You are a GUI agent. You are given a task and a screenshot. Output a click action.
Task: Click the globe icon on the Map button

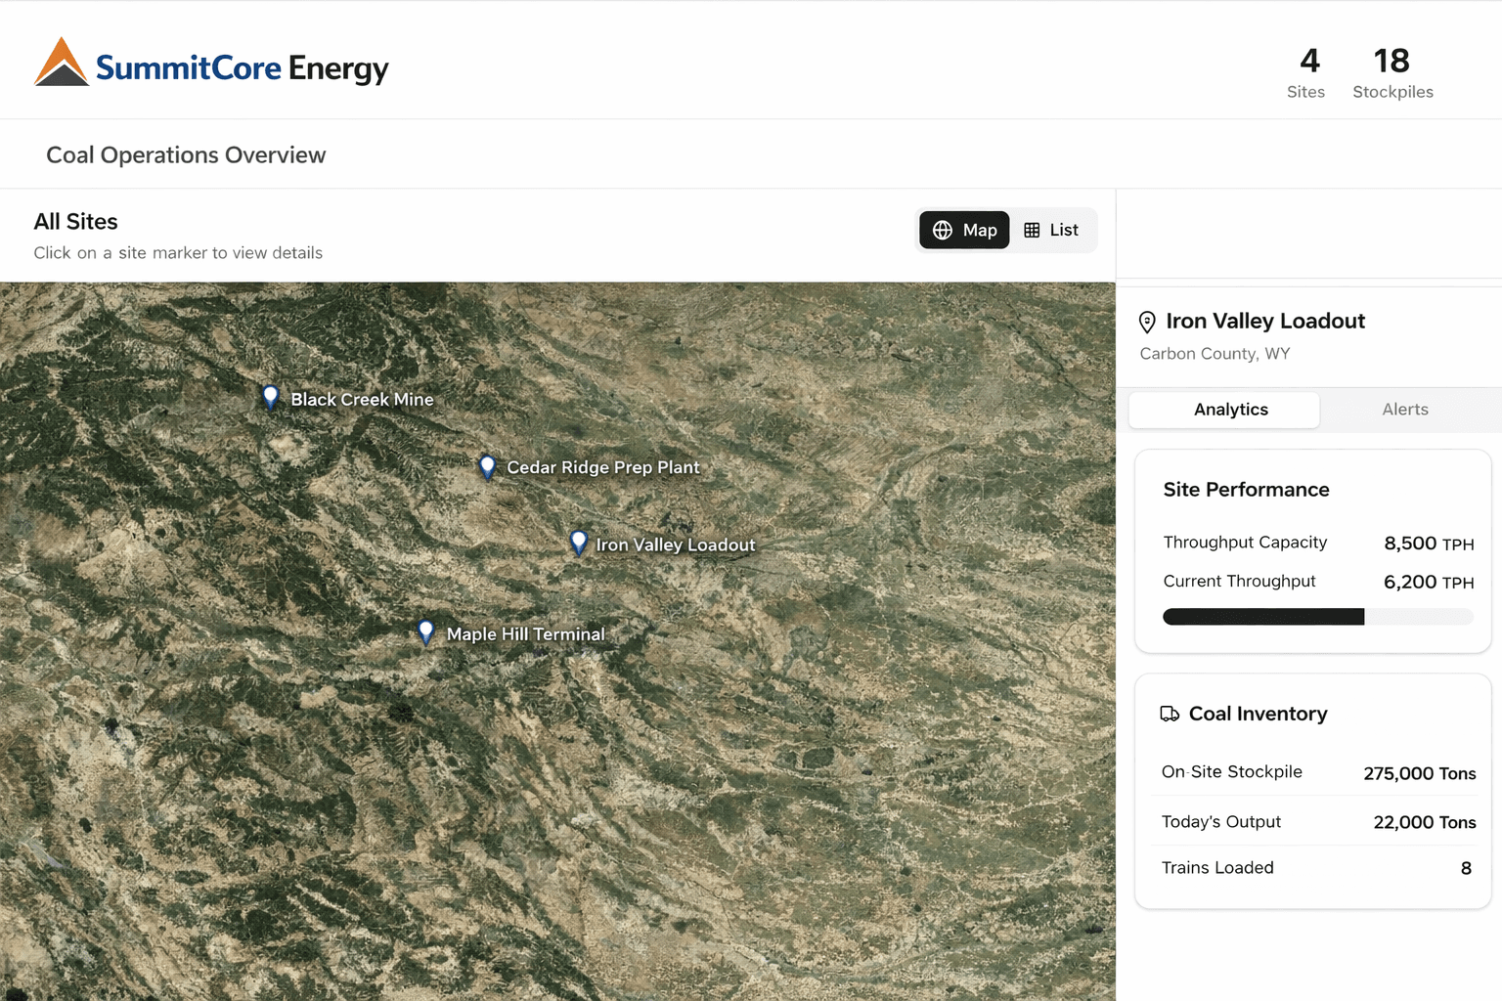[943, 230]
